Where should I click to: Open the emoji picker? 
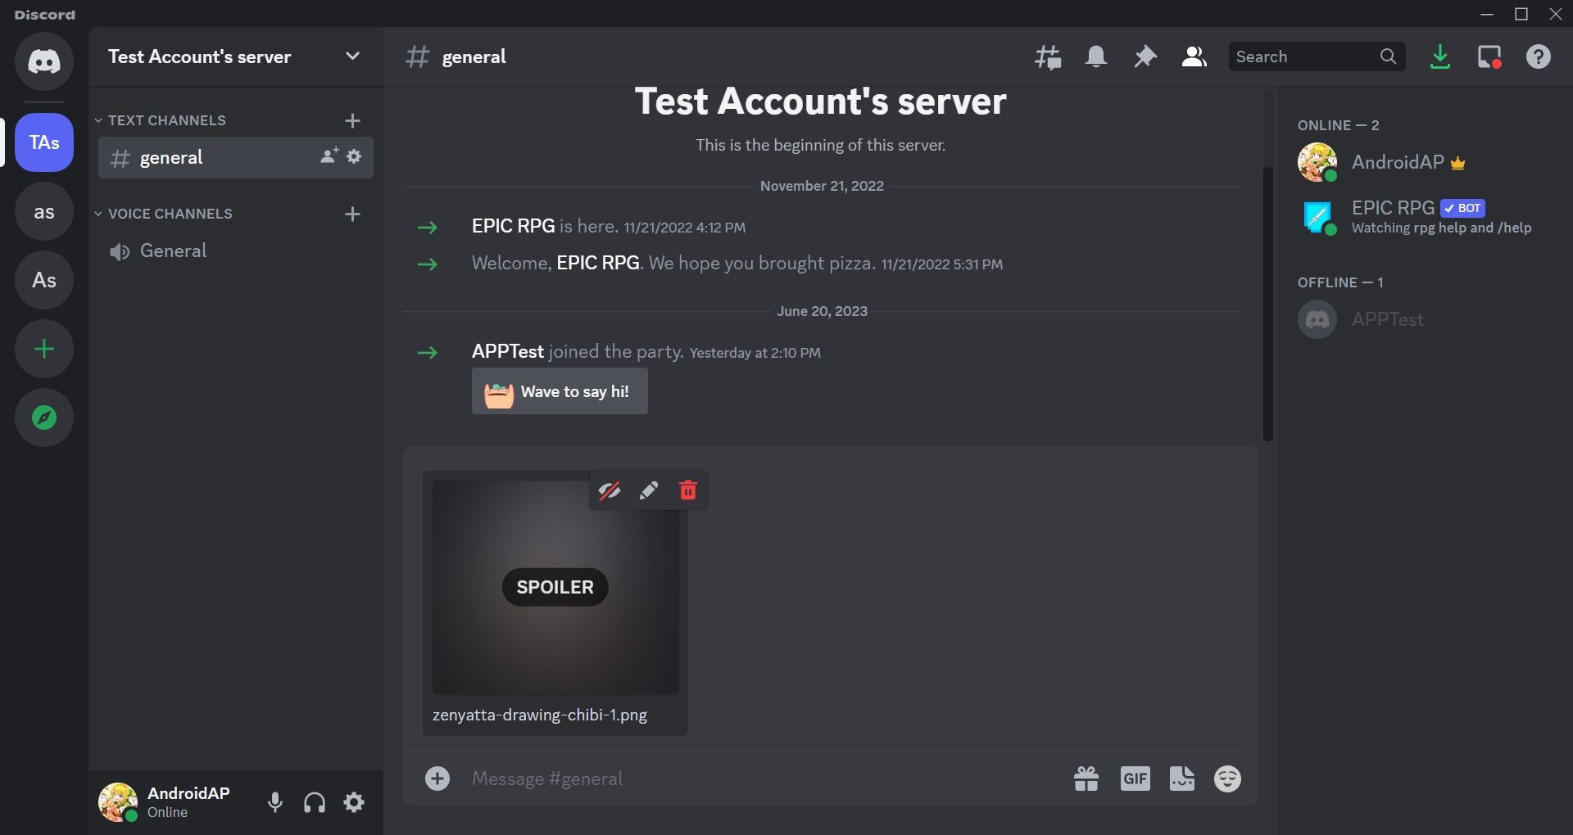(1226, 779)
